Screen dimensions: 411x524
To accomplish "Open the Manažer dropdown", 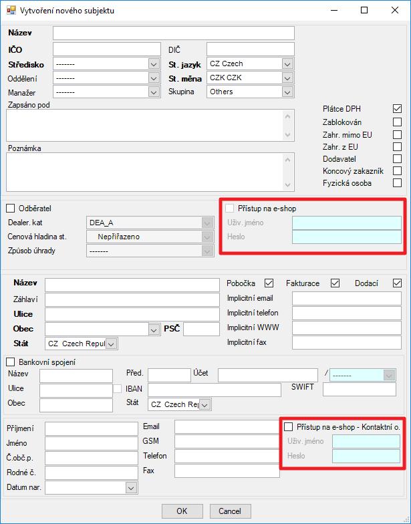I will [154, 92].
